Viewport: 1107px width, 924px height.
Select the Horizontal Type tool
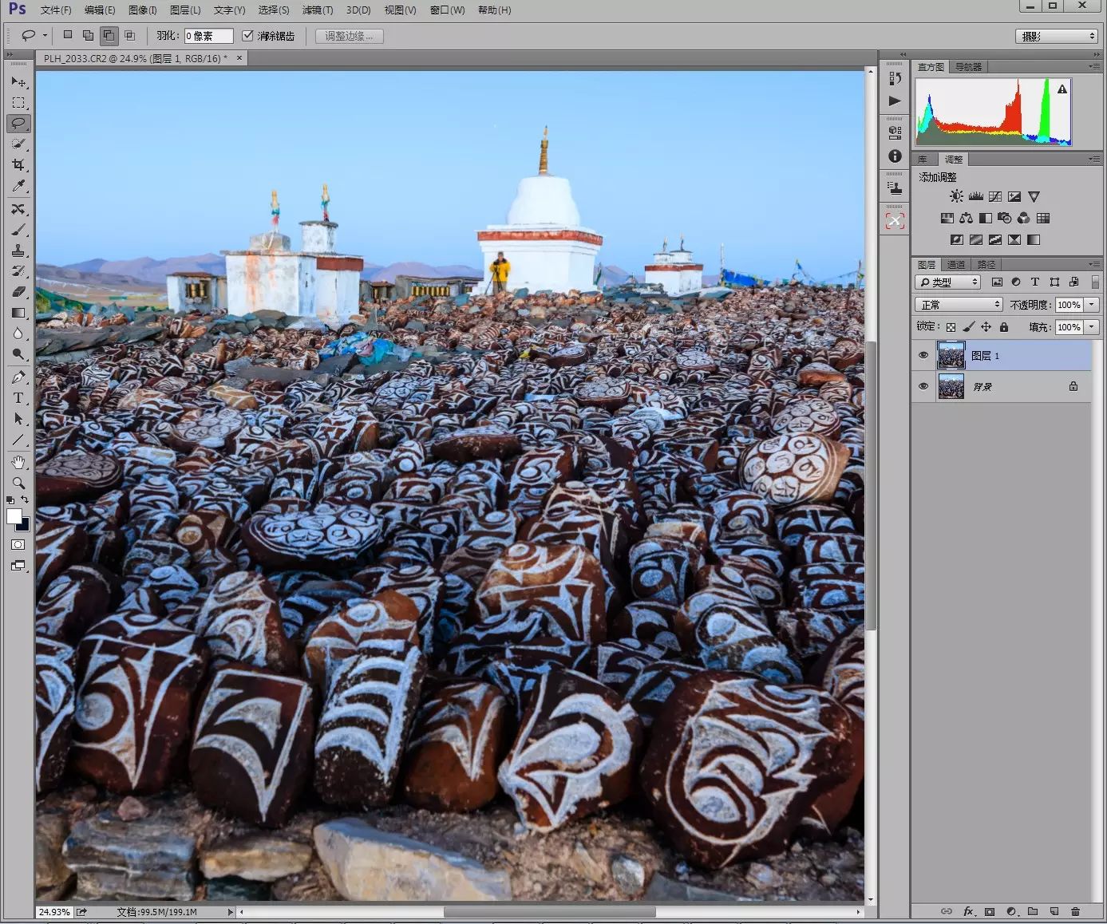point(18,398)
